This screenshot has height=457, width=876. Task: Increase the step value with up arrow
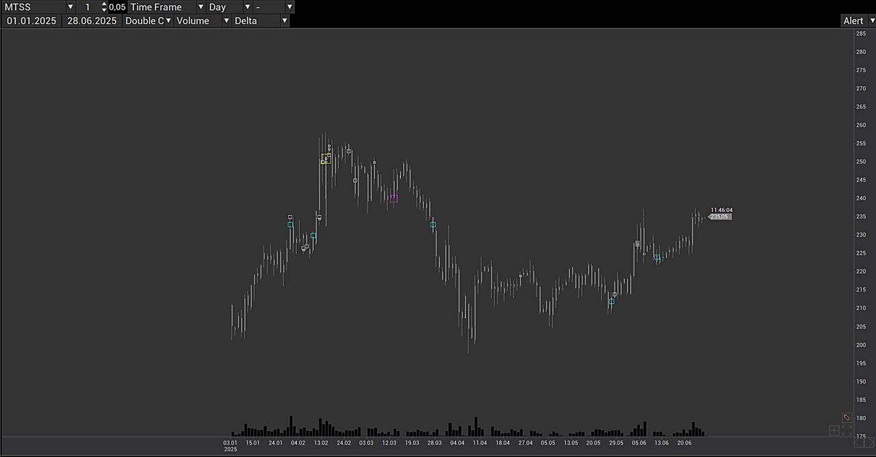click(x=104, y=4)
